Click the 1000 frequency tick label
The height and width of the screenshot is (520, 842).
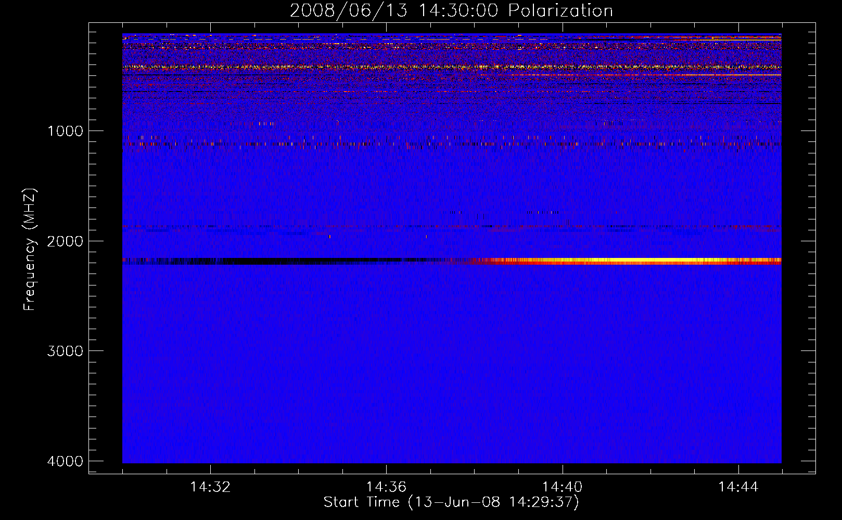[65, 131]
